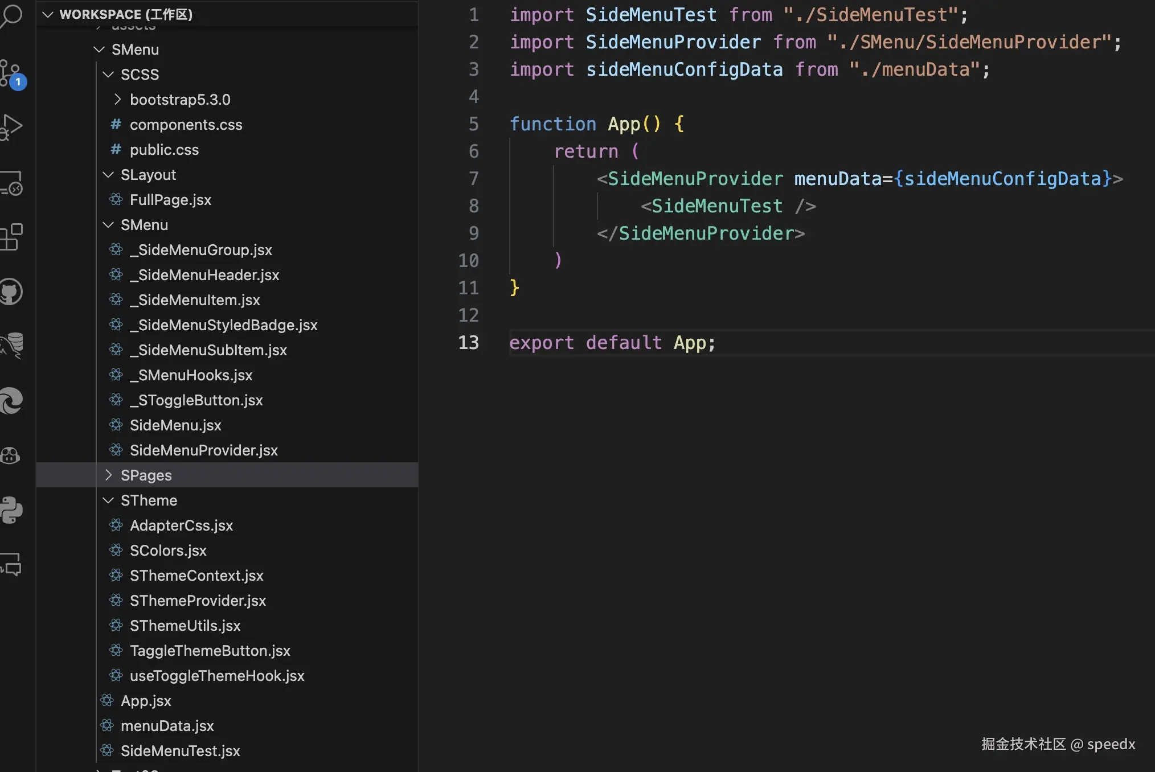
Task: Open the Run and Debug view
Action: coord(11,126)
